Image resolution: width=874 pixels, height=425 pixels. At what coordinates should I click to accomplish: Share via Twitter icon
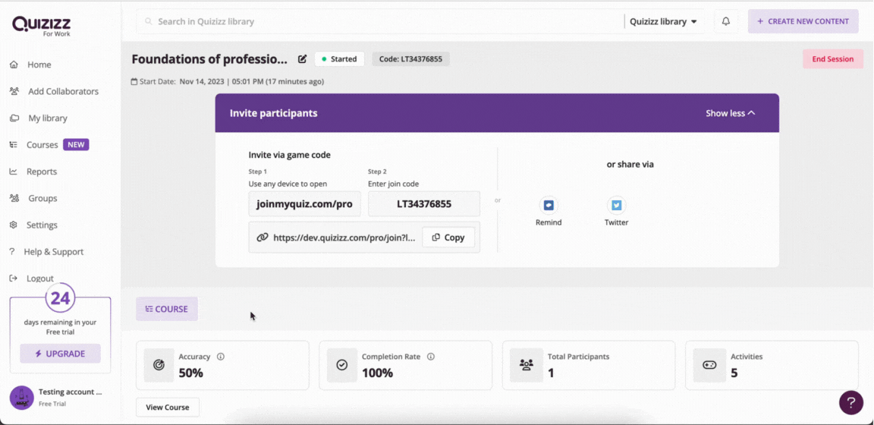[617, 205]
